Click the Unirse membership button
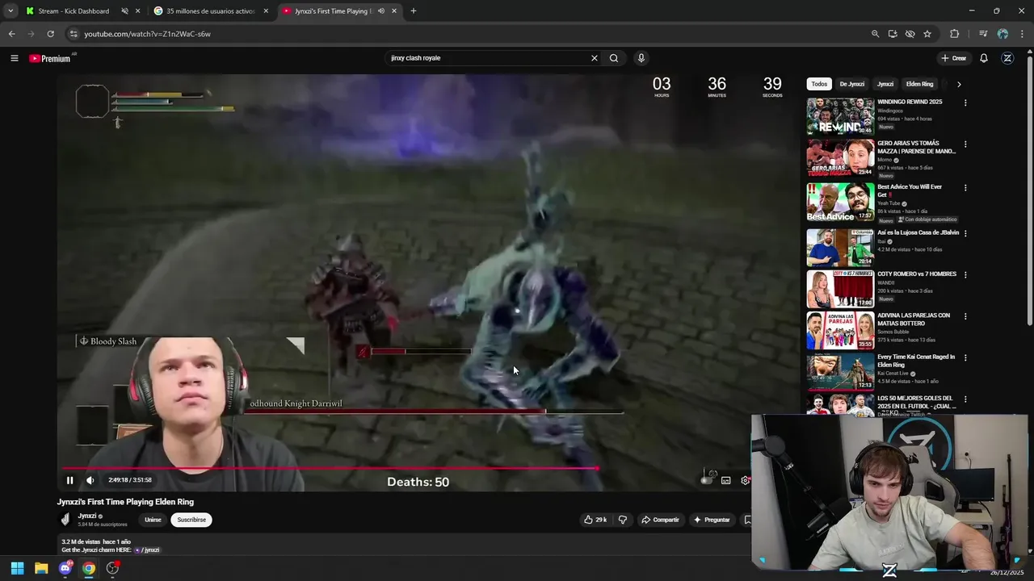Viewport: 1034px width, 581px height. (153, 520)
